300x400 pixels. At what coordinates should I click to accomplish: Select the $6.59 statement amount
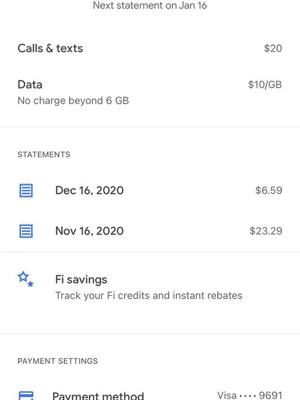pyautogui.click(x=269, y=190)
